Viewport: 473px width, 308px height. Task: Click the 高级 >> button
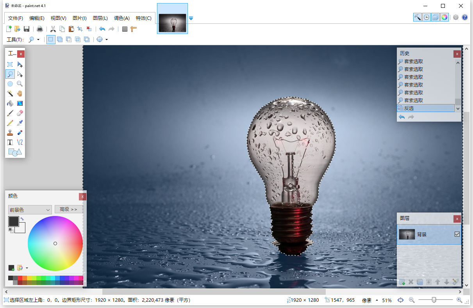click(69, 209)
